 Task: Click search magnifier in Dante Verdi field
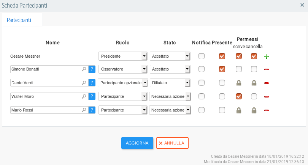pos(84,83)
